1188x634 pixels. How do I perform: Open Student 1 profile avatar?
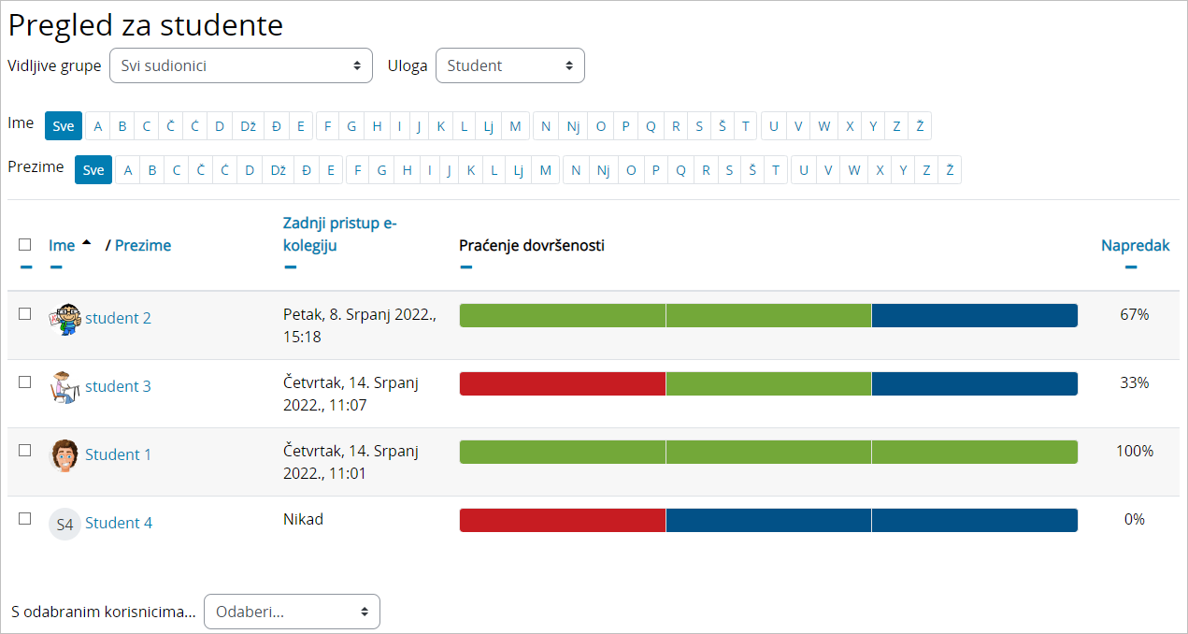[x=64, y=455]
